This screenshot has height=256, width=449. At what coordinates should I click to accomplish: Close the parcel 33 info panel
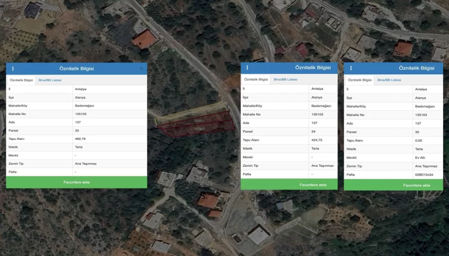coord(141,69)
